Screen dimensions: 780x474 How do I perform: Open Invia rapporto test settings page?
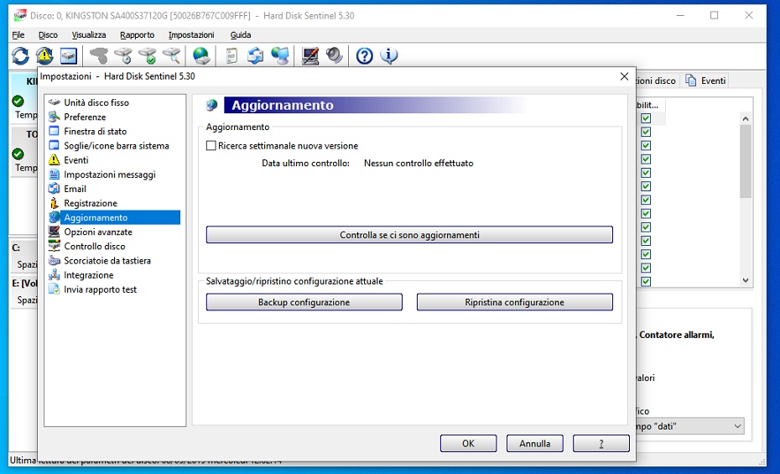coord(100,289)
